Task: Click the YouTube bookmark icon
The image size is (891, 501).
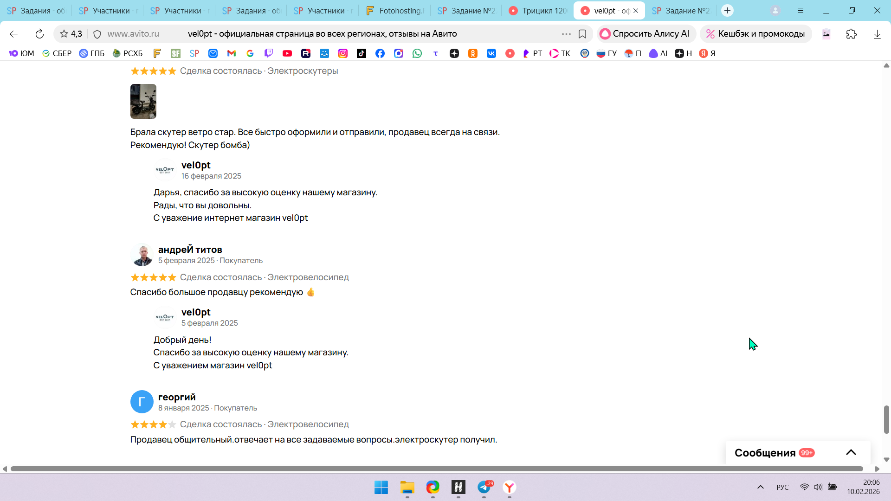Action: pyautogui.click(x=287, y=53)
